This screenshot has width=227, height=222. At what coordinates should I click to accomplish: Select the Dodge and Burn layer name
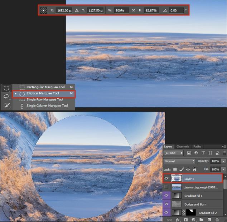point(195,204)
